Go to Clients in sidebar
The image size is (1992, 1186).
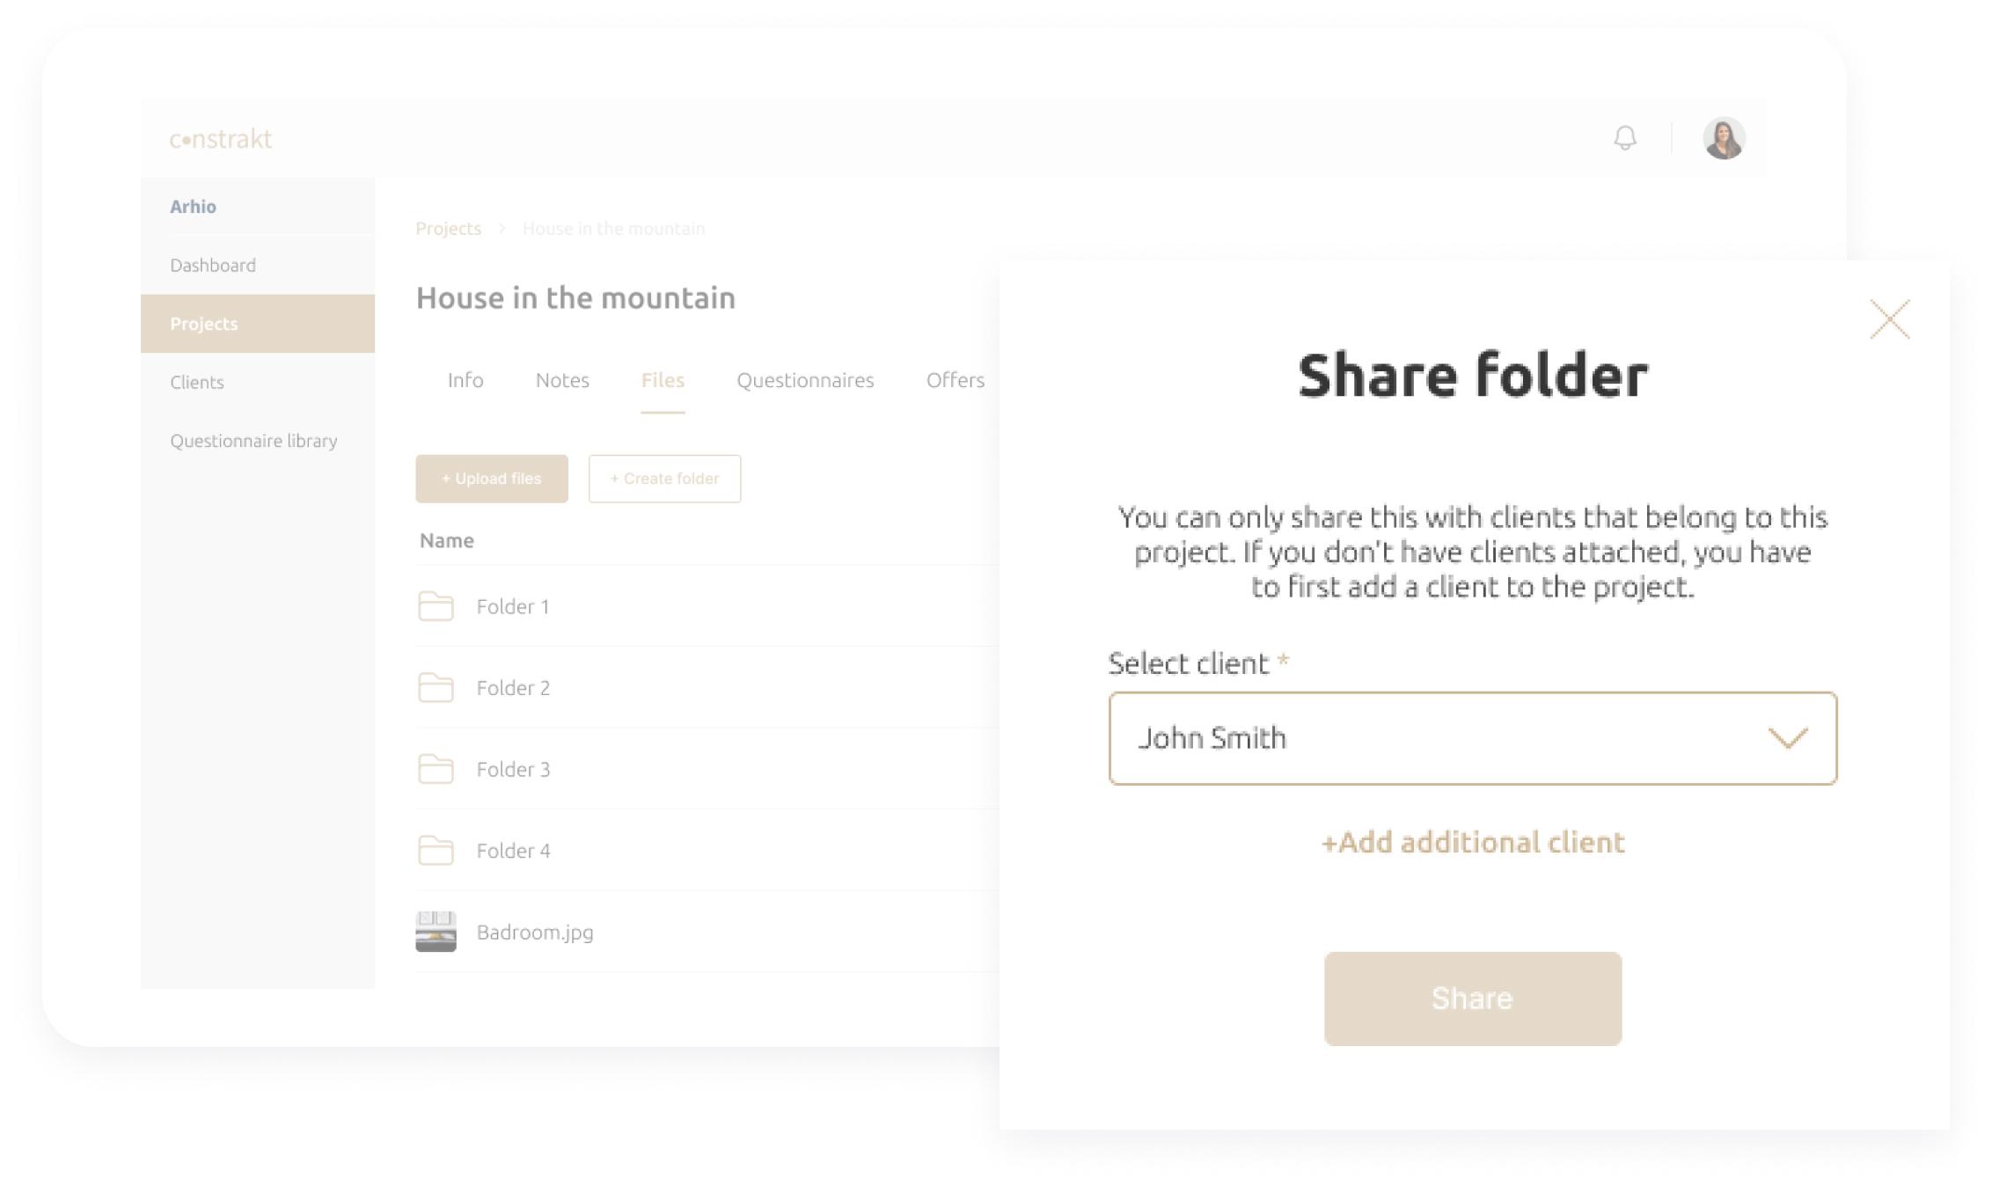point(197,382)
